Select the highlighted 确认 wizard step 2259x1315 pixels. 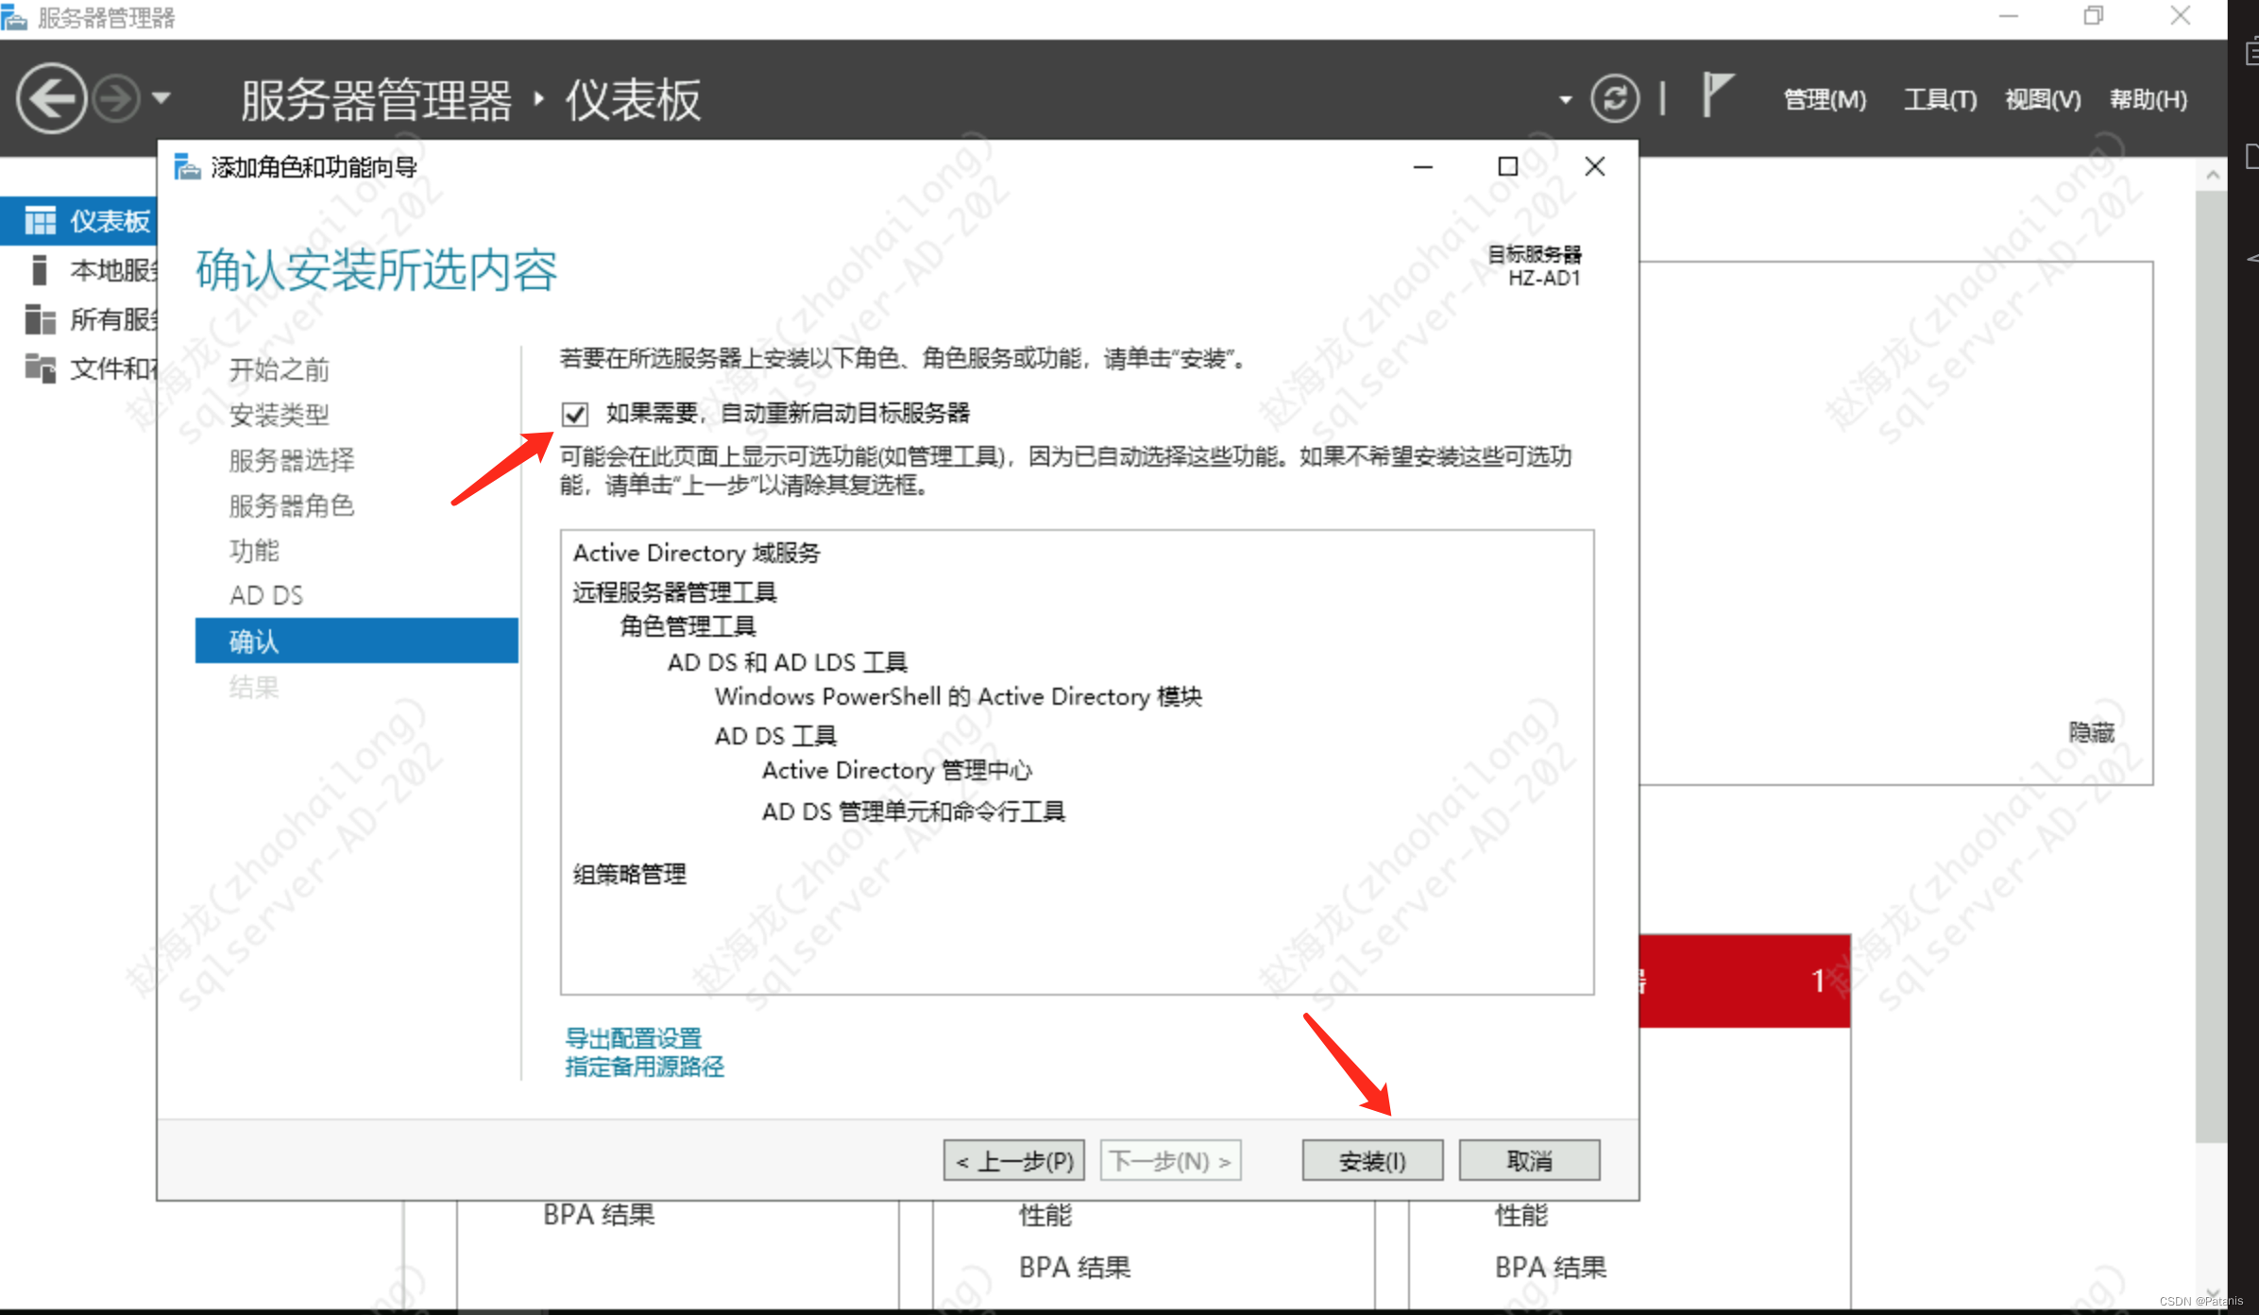(x=356, y=640)
